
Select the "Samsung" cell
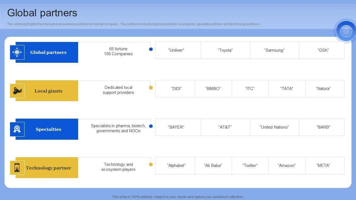tap(275, 50)
